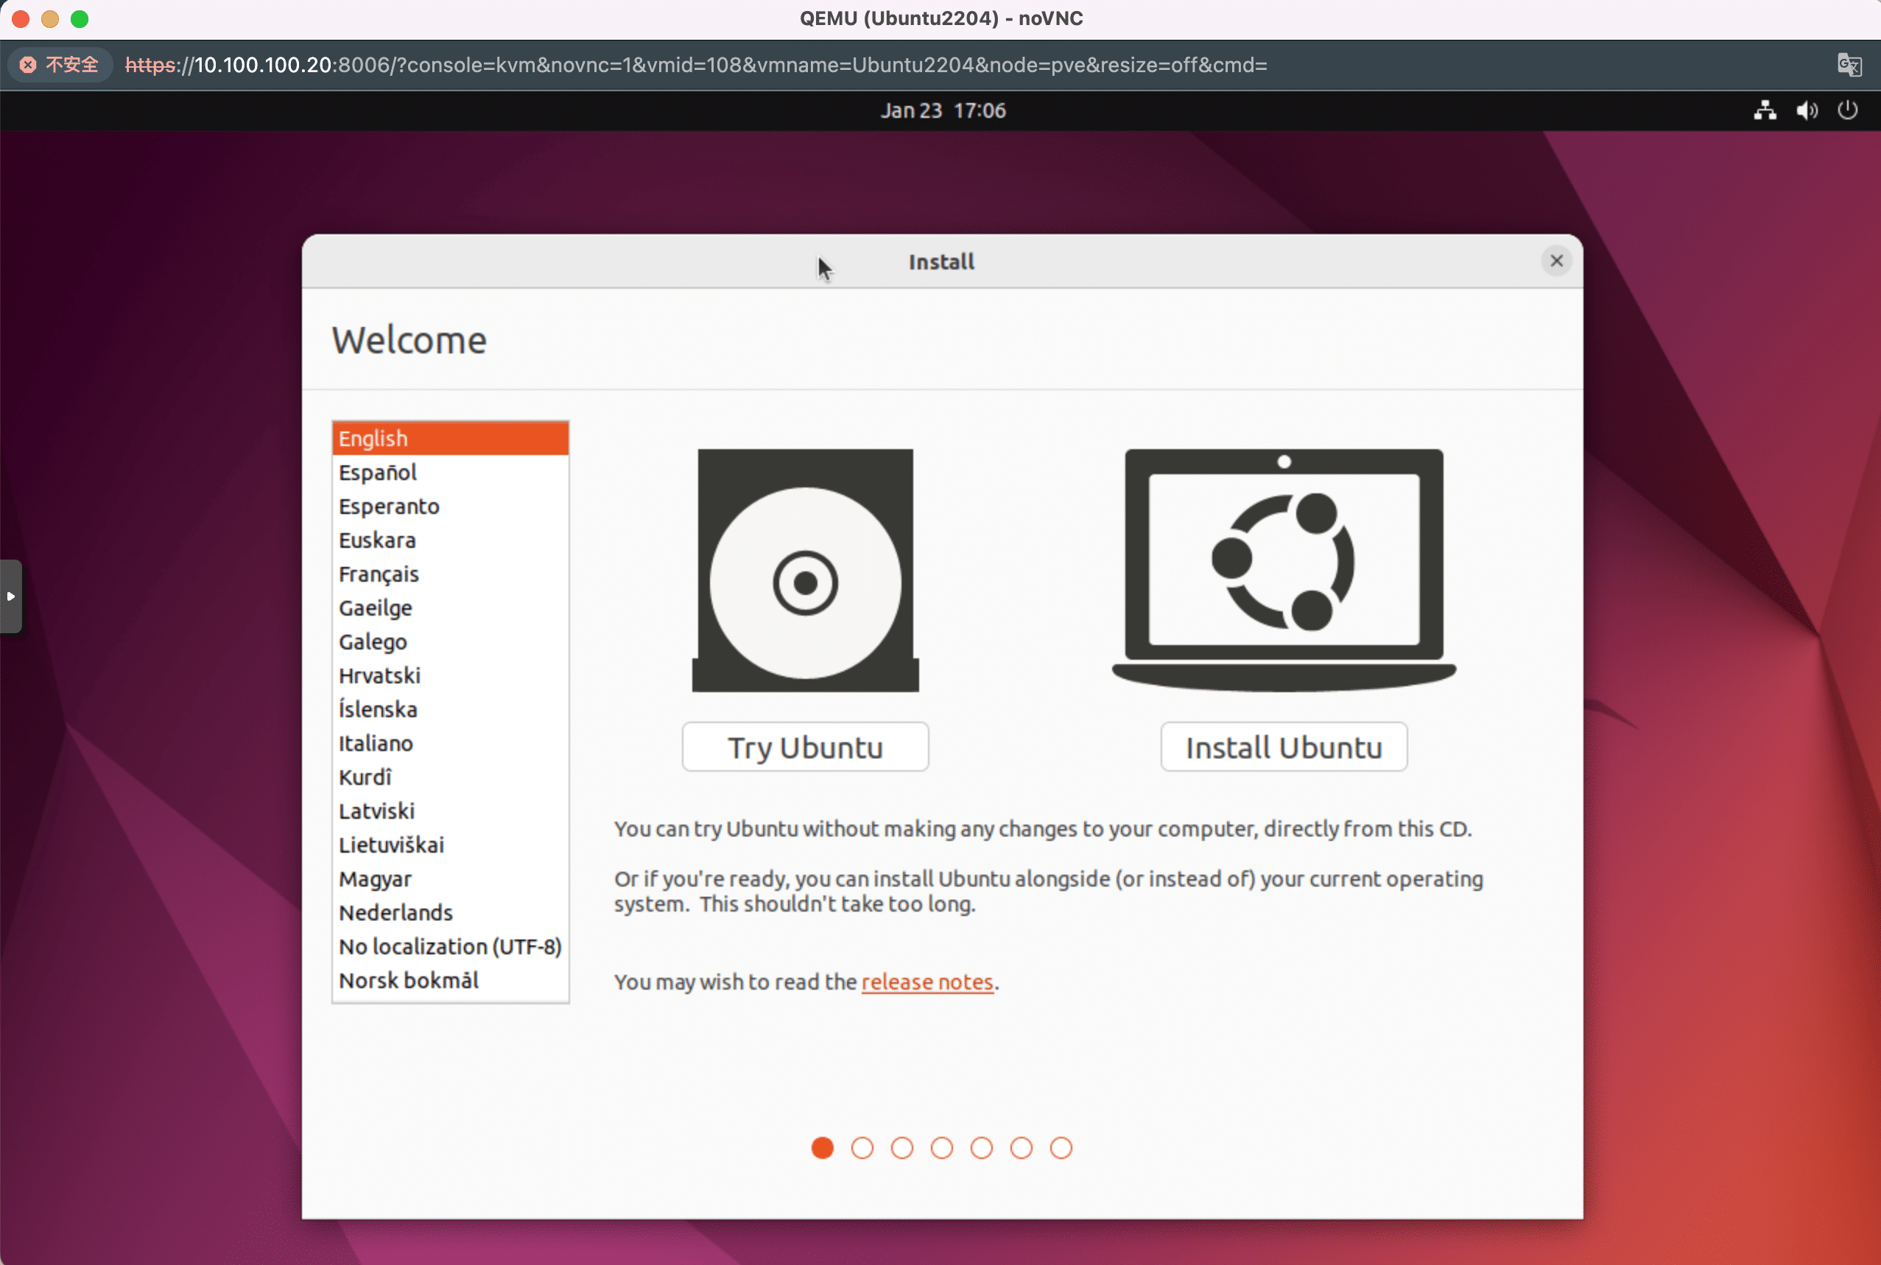Select Magyar in the language list
This screenshot has width=1881, height=1265.
450,878
